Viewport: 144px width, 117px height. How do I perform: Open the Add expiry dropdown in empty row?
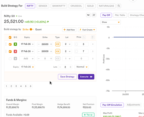[27, 58]
